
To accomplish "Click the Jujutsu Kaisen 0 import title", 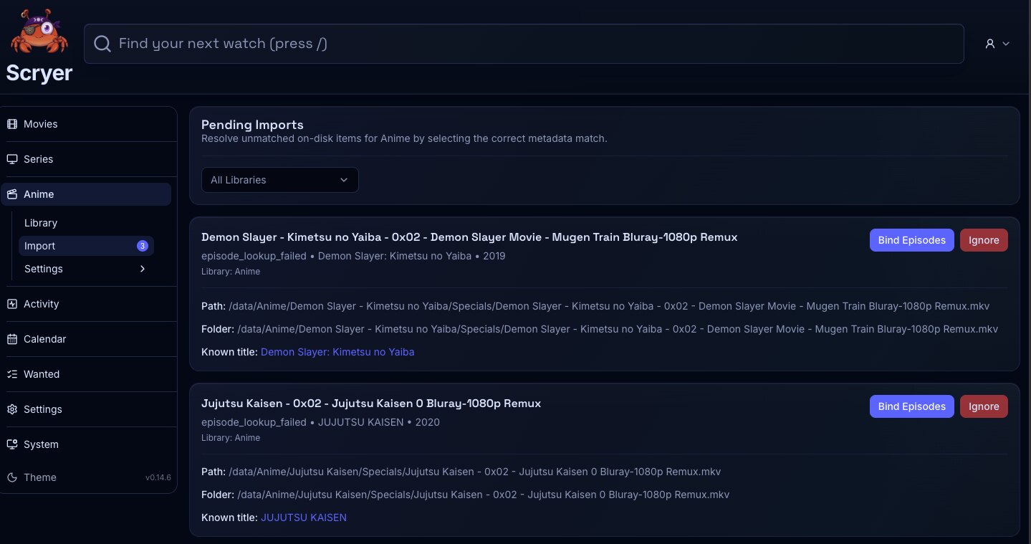I will coord(371,404).
